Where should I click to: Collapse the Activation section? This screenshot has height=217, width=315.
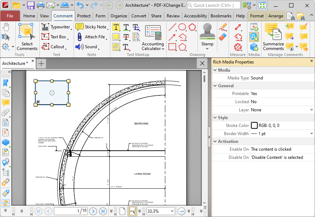click(x=215, y=141)
